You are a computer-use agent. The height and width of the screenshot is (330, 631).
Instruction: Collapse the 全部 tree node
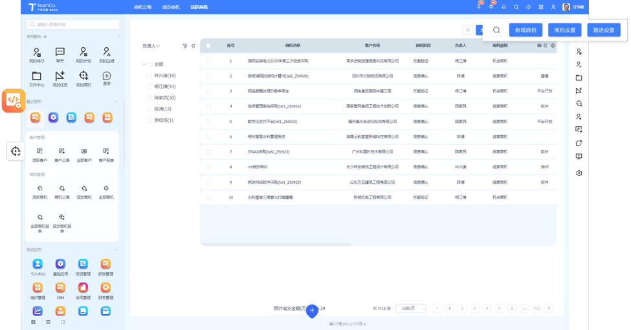pos(144,65)
